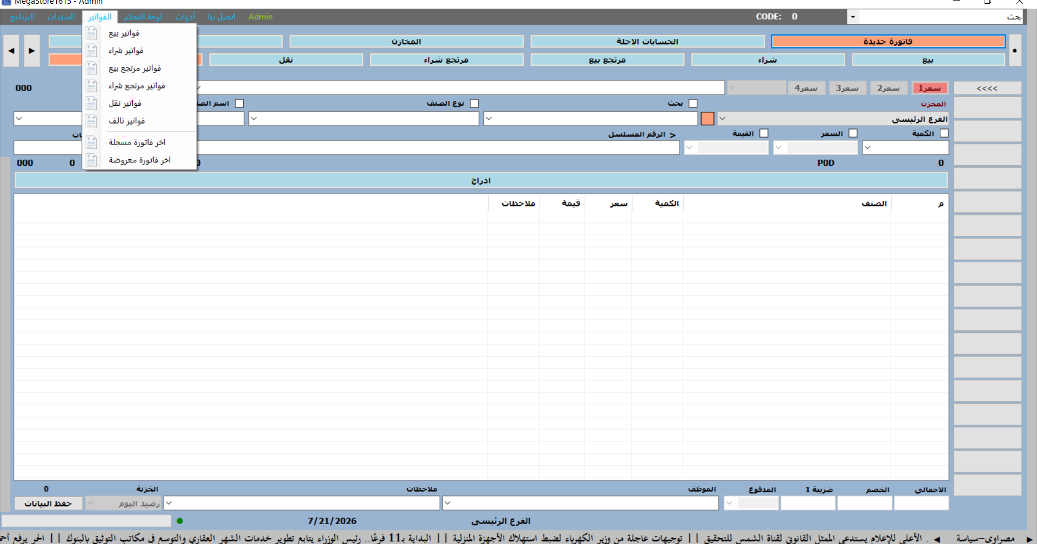Toggle the اسم الصنف checkbox
Image resolution: width=1037 pixels, height=544 pixels.
coord(239,103)
